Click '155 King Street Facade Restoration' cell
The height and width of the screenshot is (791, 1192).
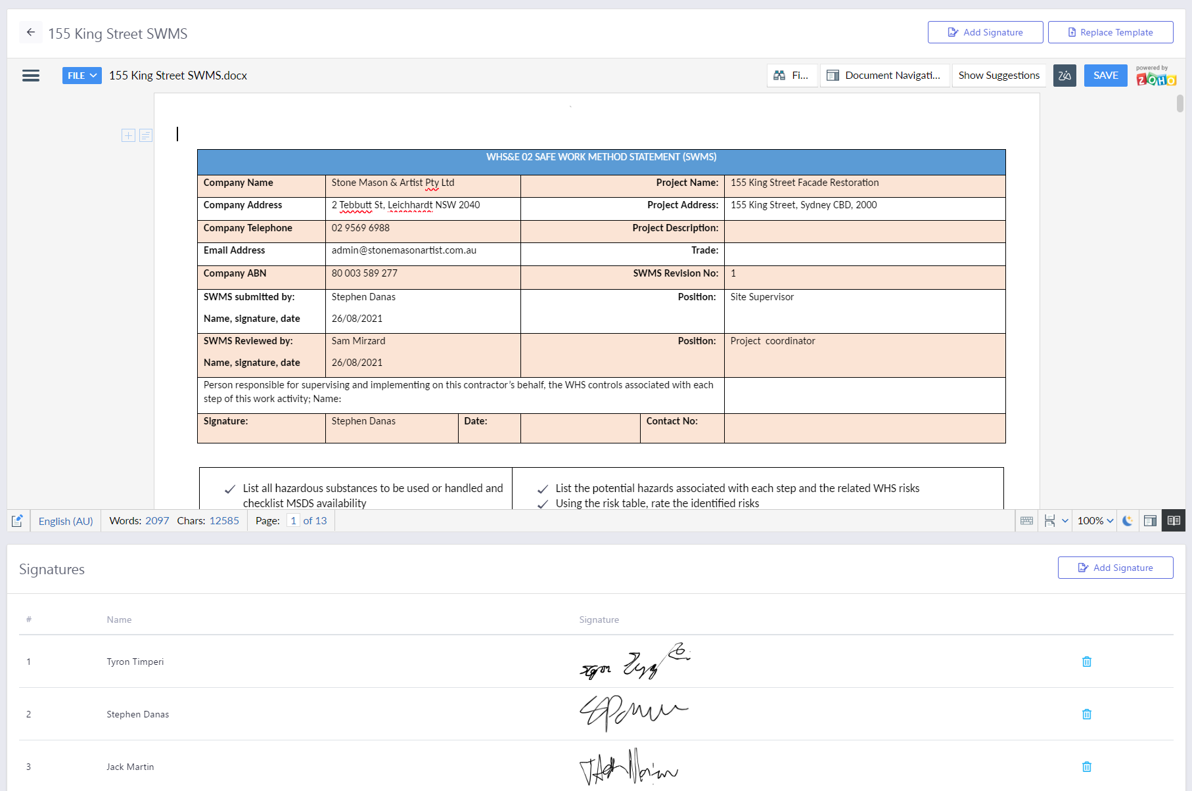coord(865,186)
